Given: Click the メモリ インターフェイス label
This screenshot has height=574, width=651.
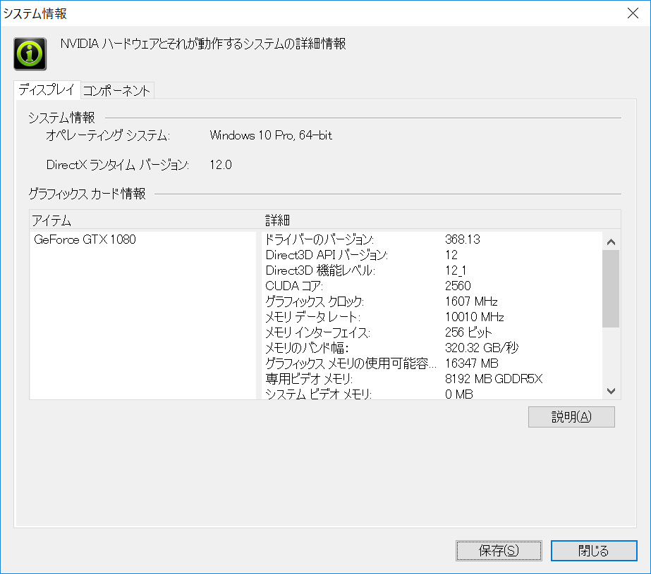Looking at the screenshot, I should (x=317, y=332).
